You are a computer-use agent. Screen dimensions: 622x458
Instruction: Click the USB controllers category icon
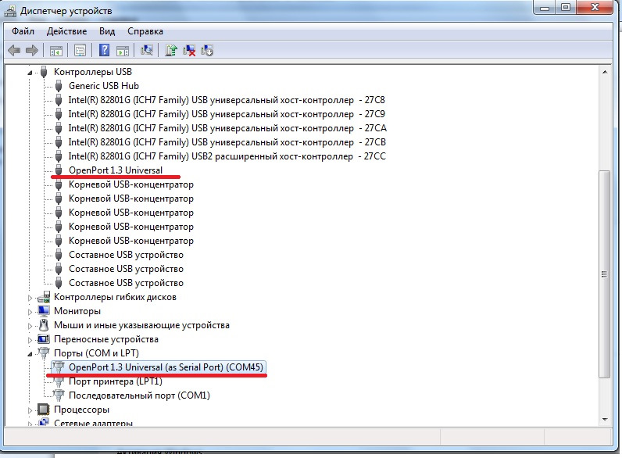44,72
